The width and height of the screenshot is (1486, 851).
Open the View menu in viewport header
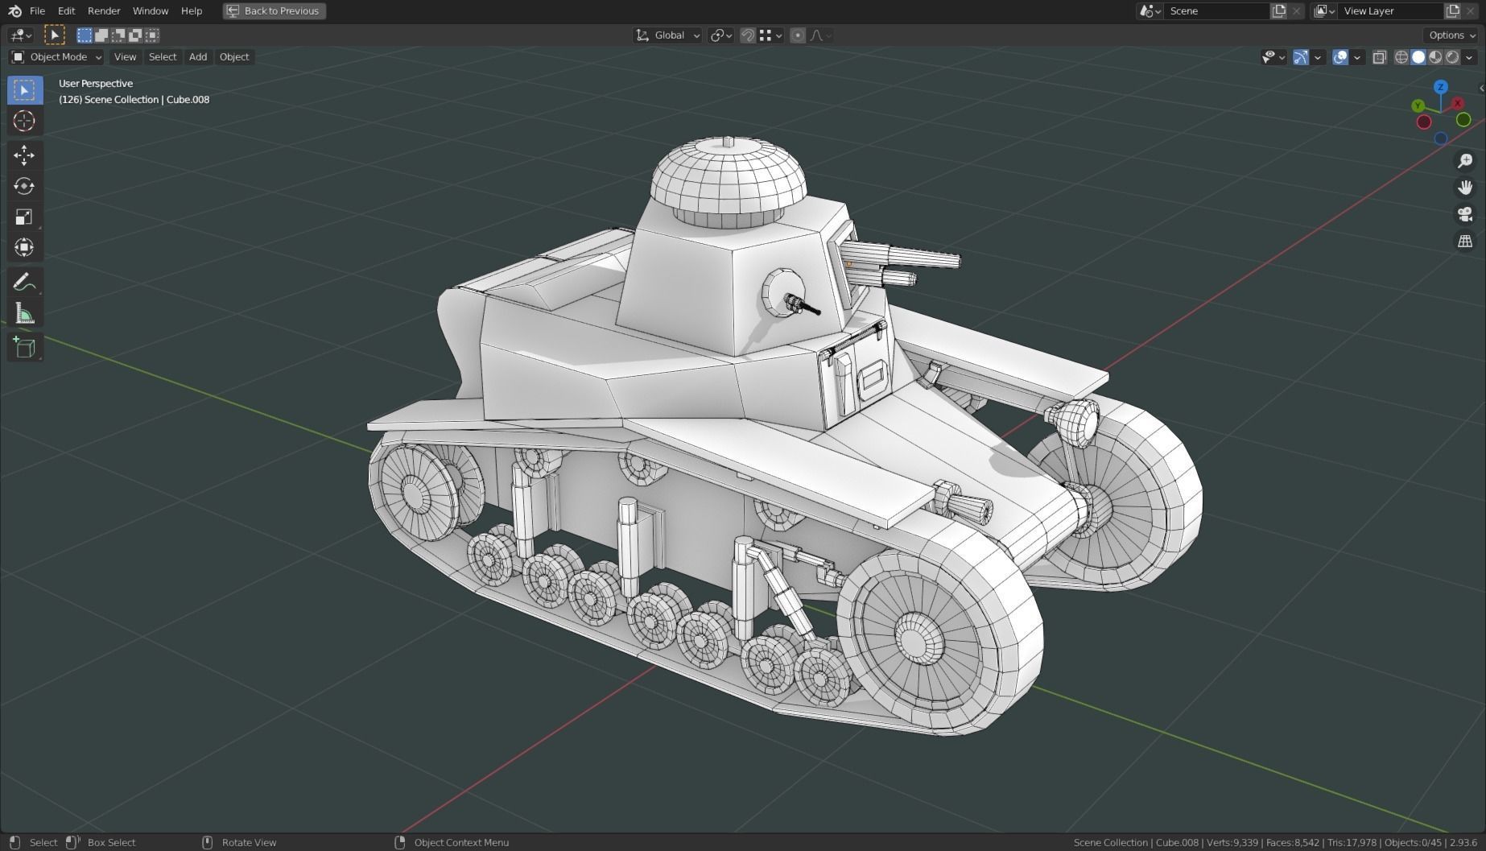(x=125, y=57)
